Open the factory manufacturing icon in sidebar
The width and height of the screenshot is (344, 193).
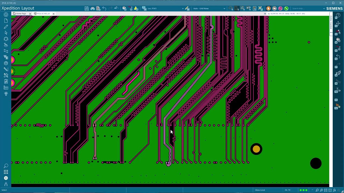(x=6, y=87)
